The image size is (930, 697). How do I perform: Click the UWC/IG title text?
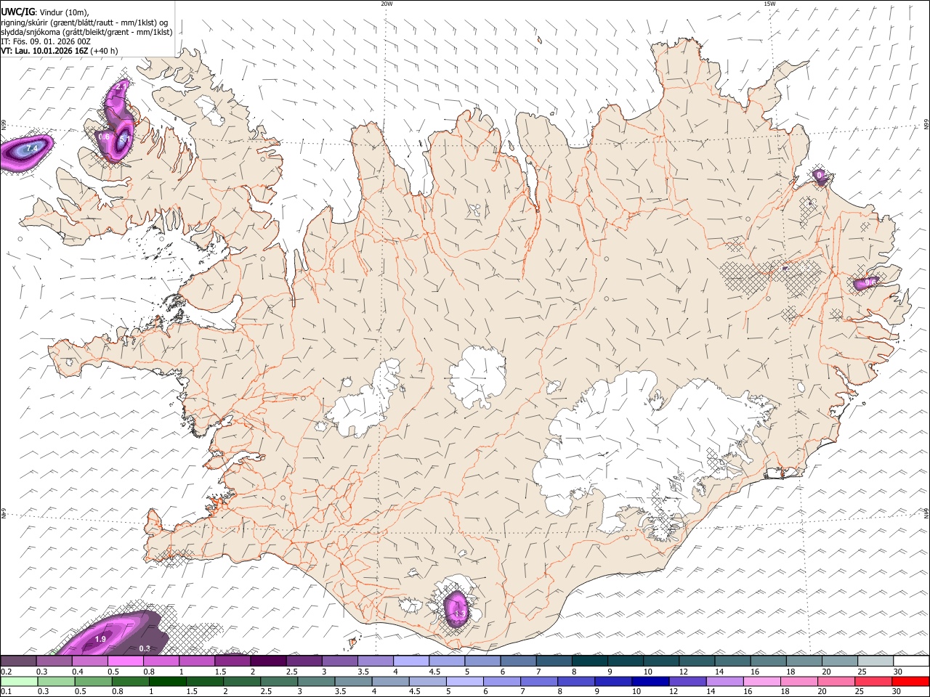[x=17, y=12]
